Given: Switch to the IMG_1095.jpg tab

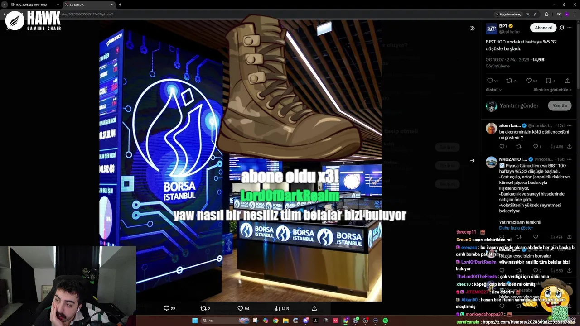Looking at the screenshot, I should [x=34, y=5].
